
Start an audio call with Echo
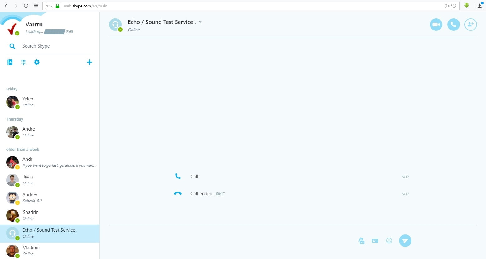pyautogui.click(x=453, y=25)
